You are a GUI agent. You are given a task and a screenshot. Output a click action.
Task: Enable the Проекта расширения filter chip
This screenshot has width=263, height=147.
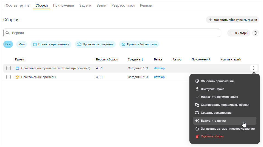95,44
